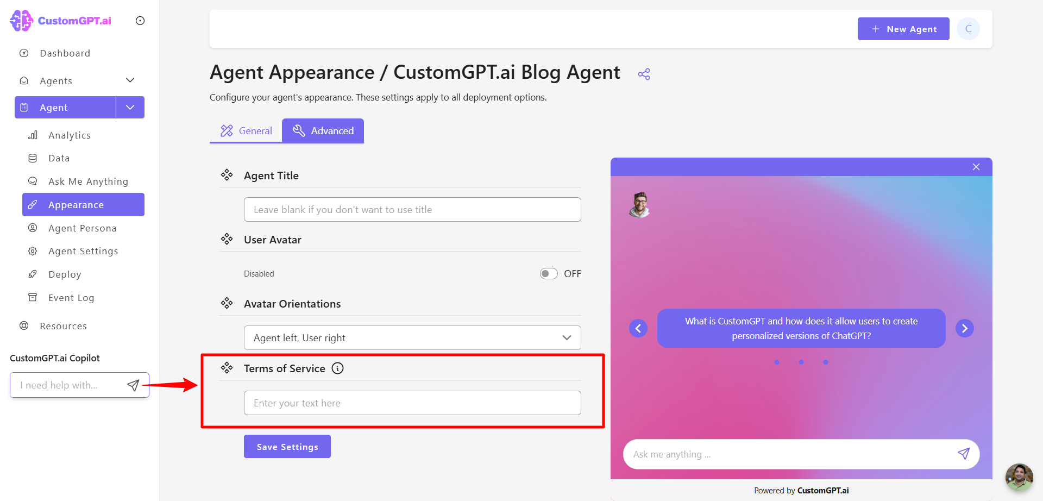Click the suggested question about CustomGPT
This screenshot has width=1043, height=501.
point(801,328)
